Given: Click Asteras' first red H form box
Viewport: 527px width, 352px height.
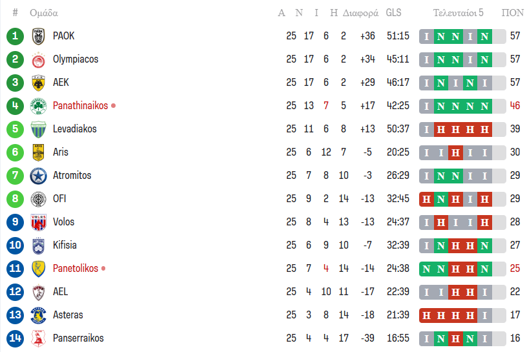Looking at the screenshot, I should [426, 315].
